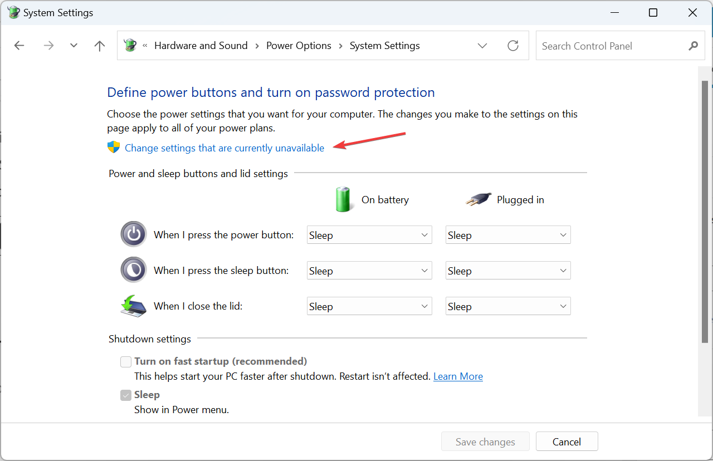Go to Power Options breadcrumb
Image resolution: width=713 pixels, height=461 pixels.
point(299,46)
